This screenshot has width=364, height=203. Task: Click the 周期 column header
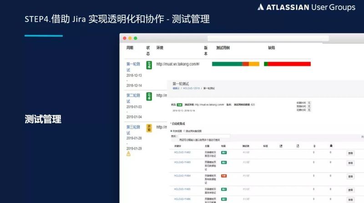(130, 48)
